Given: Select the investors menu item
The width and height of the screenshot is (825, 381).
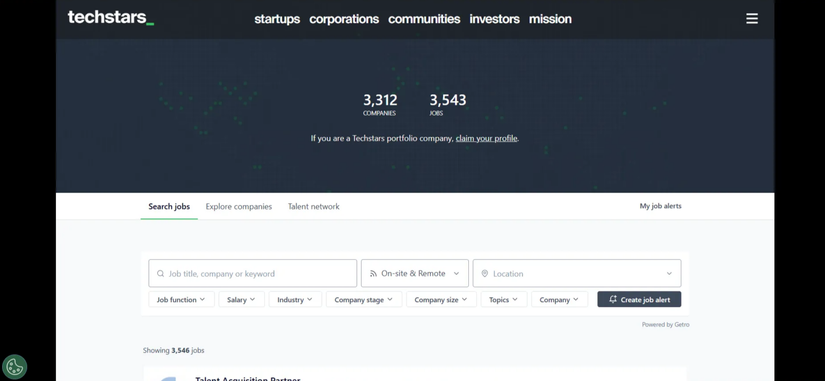Looking at the screenshot, I should (494, 19).
